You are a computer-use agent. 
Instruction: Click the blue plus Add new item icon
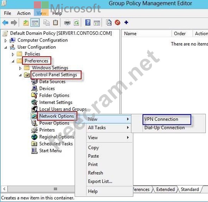pyautogui.click(x=126, y=22)
